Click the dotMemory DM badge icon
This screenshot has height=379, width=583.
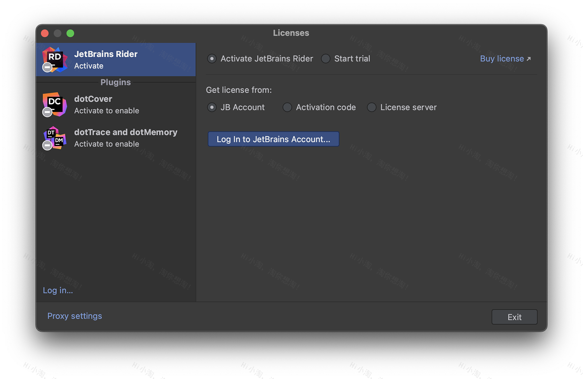[59, 142]
